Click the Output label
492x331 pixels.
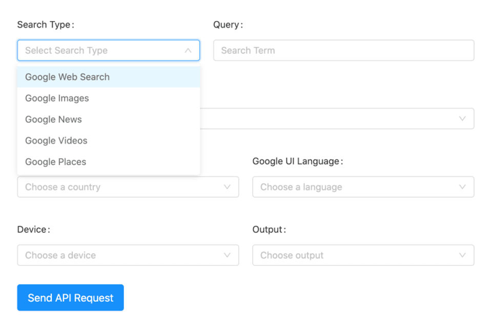tap(269, 230)
